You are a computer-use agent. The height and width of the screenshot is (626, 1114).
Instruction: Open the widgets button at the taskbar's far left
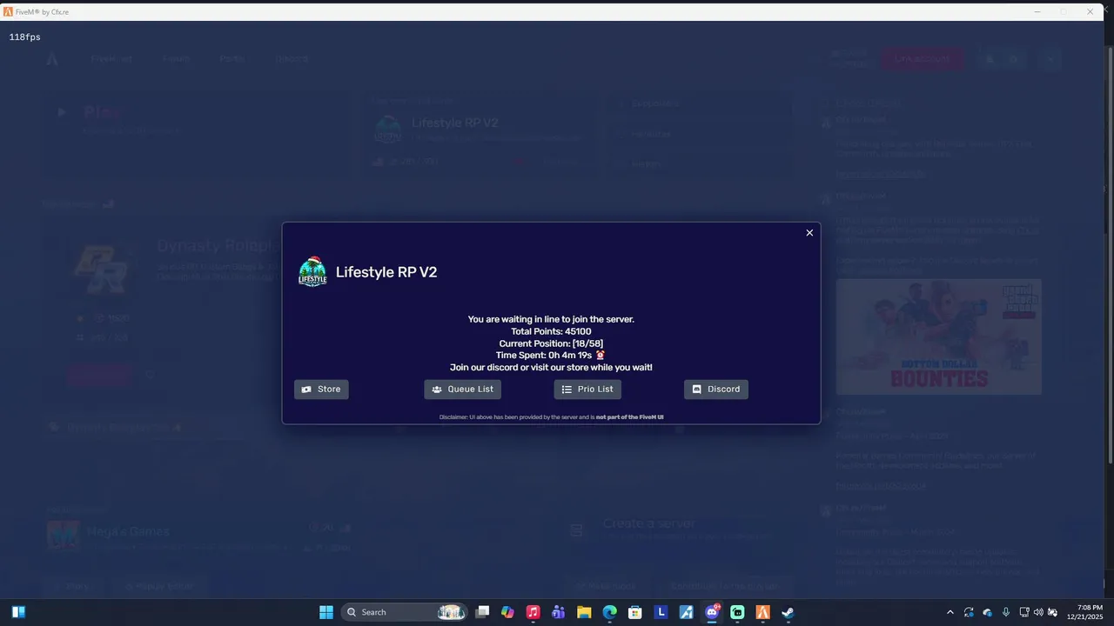[x=18, y=612]
